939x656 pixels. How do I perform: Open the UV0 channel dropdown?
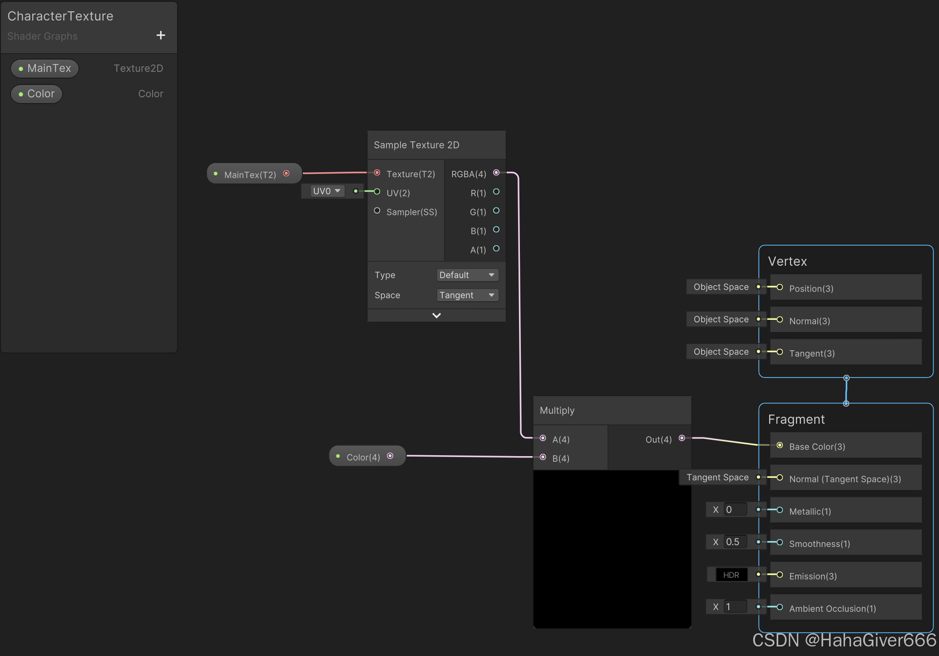(x=326, y=191)
